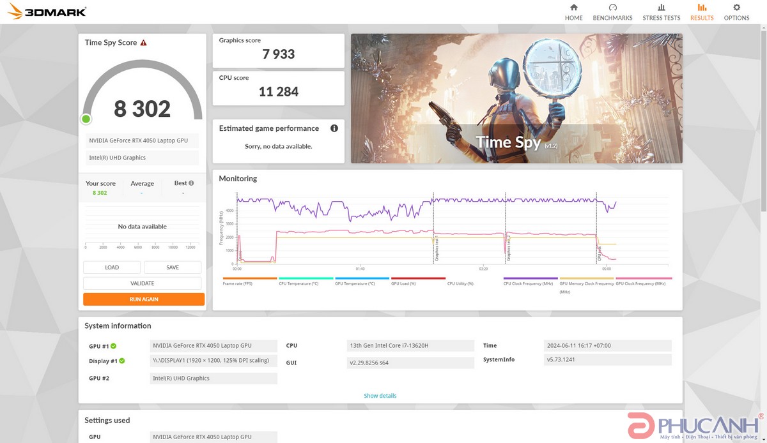Screen dimensions: 767x443
Task: Click the info icon next to Best
Action: pos(192,183)
